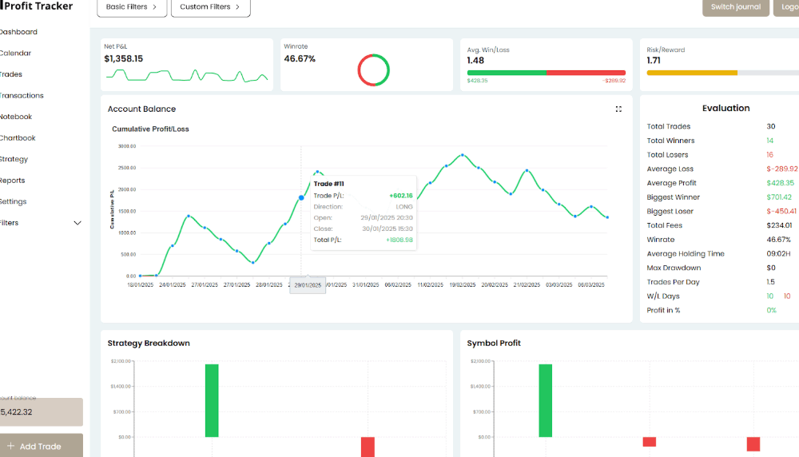Image resolution: width=799 pixels, height=457 pixels.
Task: Click the plus icon on Add Trade
Action: coord(10,446)
